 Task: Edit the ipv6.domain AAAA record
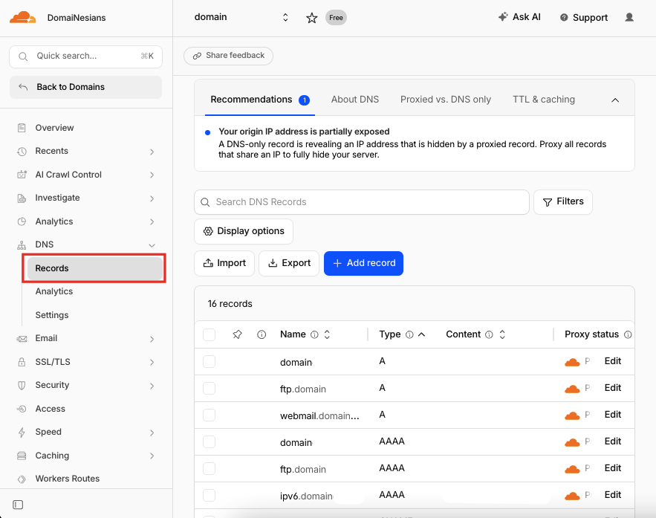pos(612,495)
